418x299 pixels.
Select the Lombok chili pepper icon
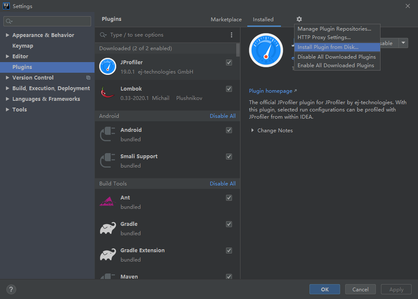pos(108,92)
